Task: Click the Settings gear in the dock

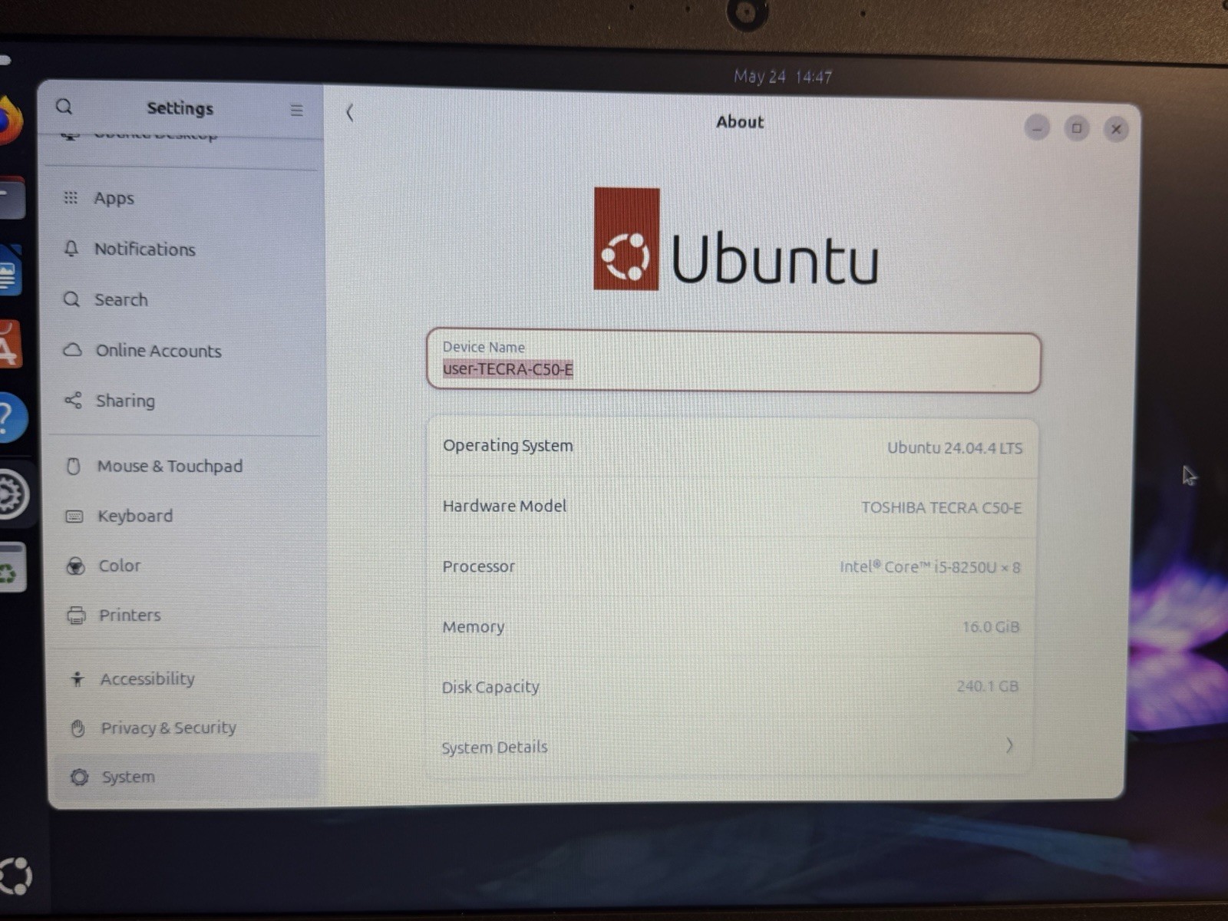Action: [x=12, y=494]
